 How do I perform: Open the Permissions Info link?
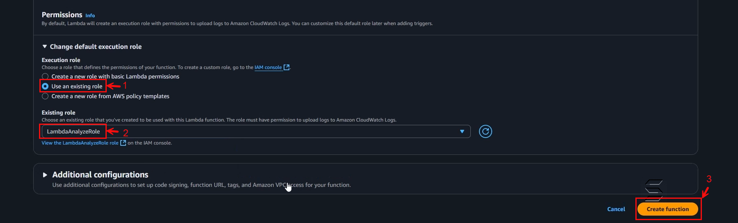tap(90, 16)
